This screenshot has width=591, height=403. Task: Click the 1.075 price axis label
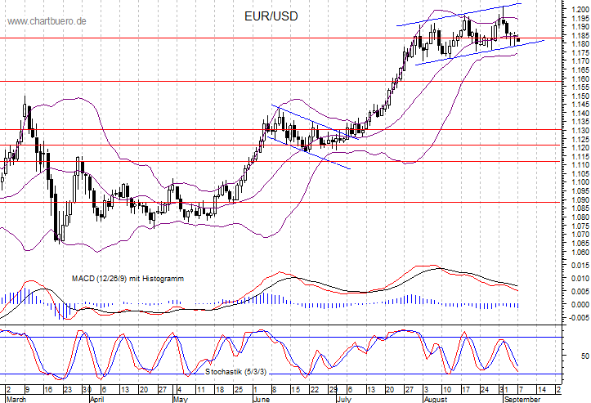pyautogui.click(x=580, y=226)
